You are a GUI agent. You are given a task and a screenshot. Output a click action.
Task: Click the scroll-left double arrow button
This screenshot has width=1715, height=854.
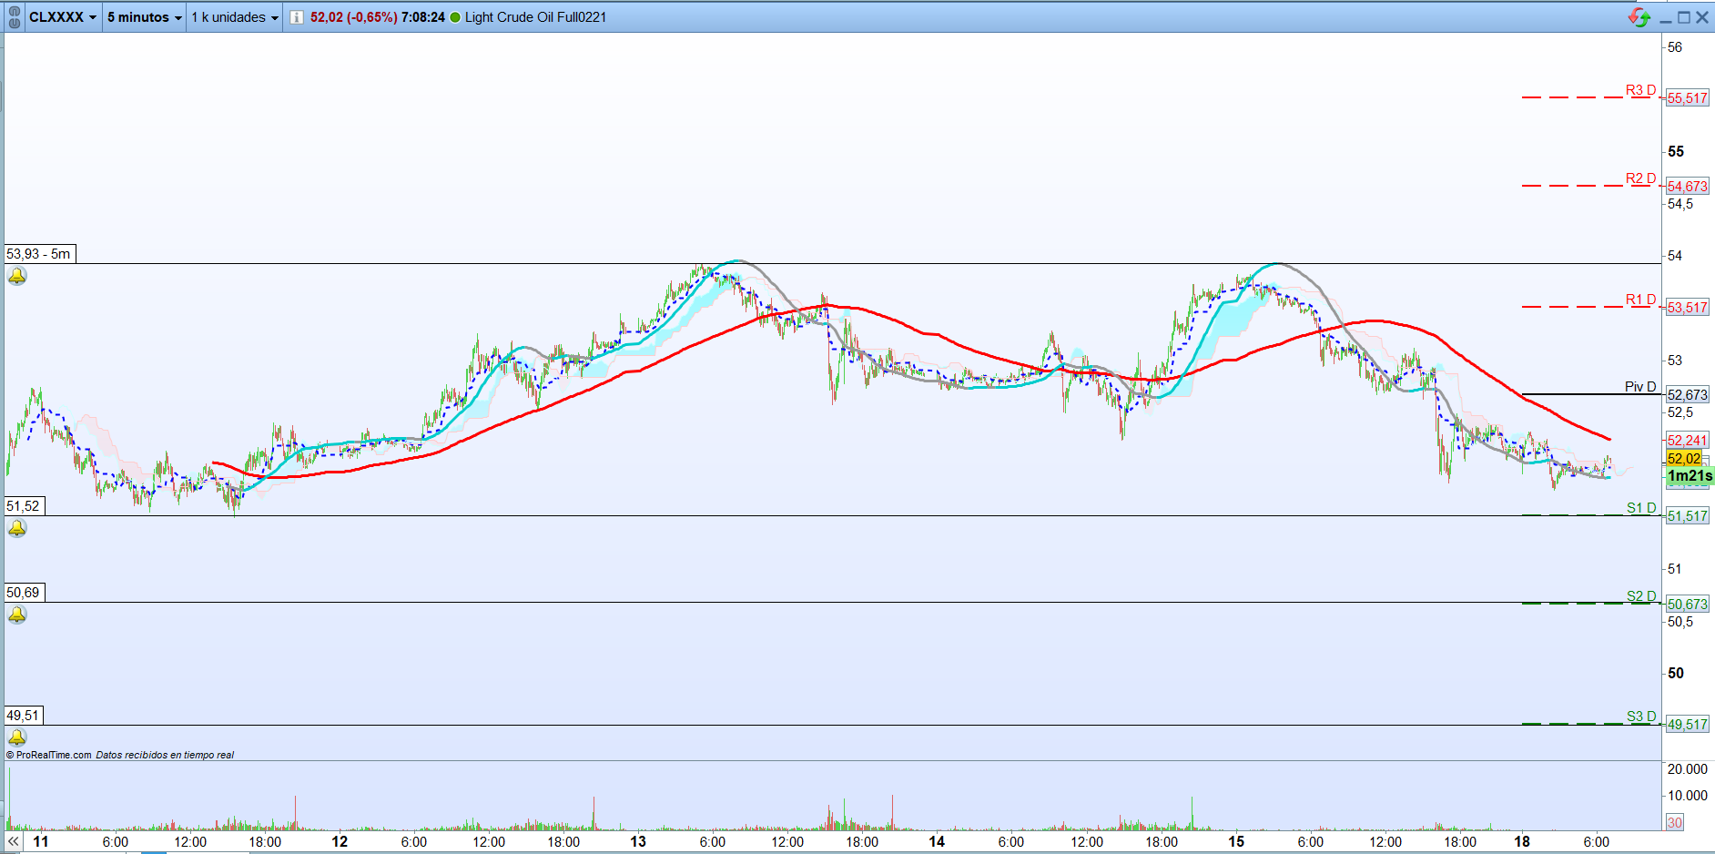(x=14, y=842)
